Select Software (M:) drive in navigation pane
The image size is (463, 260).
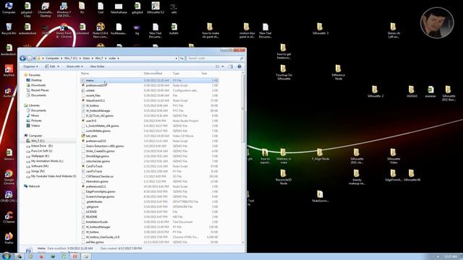pyautogui.click(x=40, y=166)
